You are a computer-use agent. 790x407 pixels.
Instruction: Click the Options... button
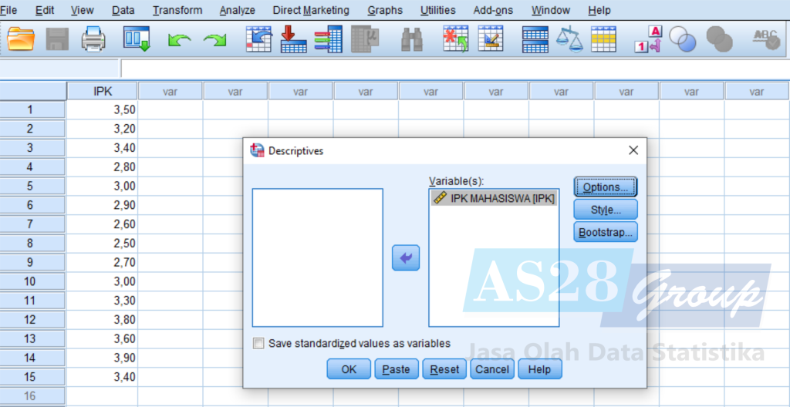pos(605,187)
